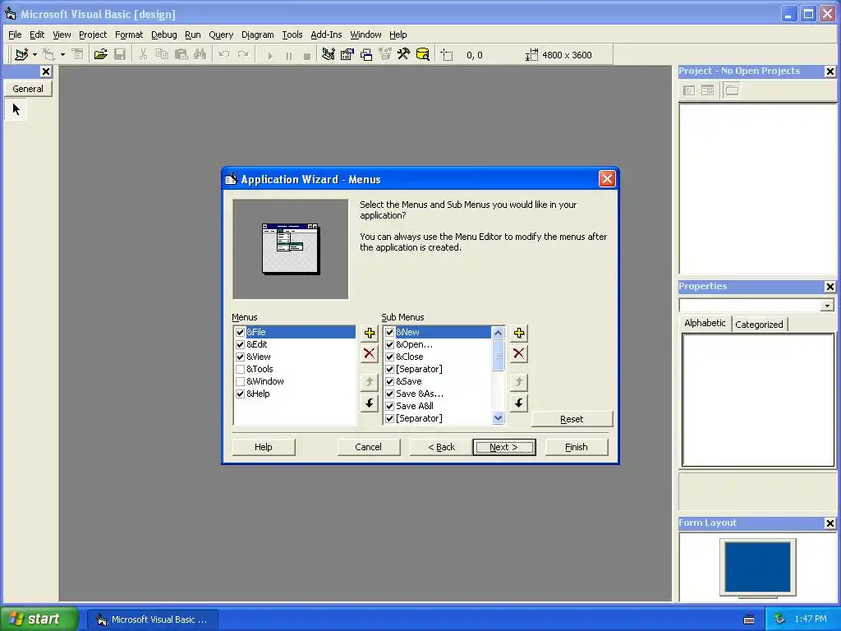Click yellow plus to add a sub menu

tap(519, 334)
